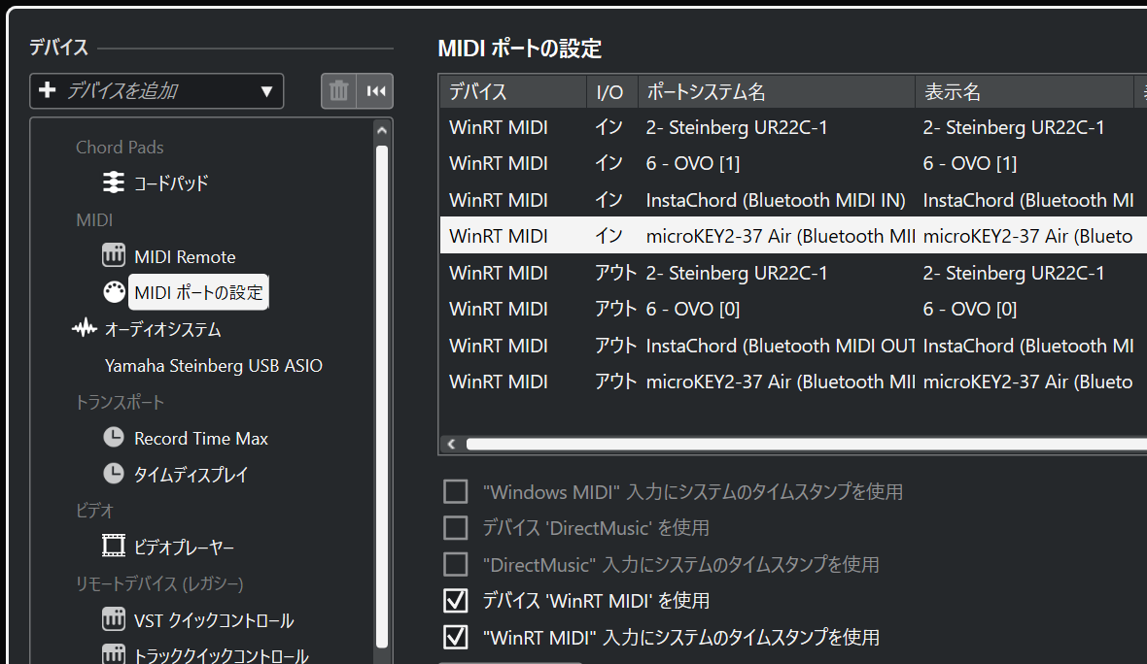The height and width of the screenshot is (664, 1147).
Task: Click 表示名 cell for microKEY2-37 Air イン row
Action: 1027,236
